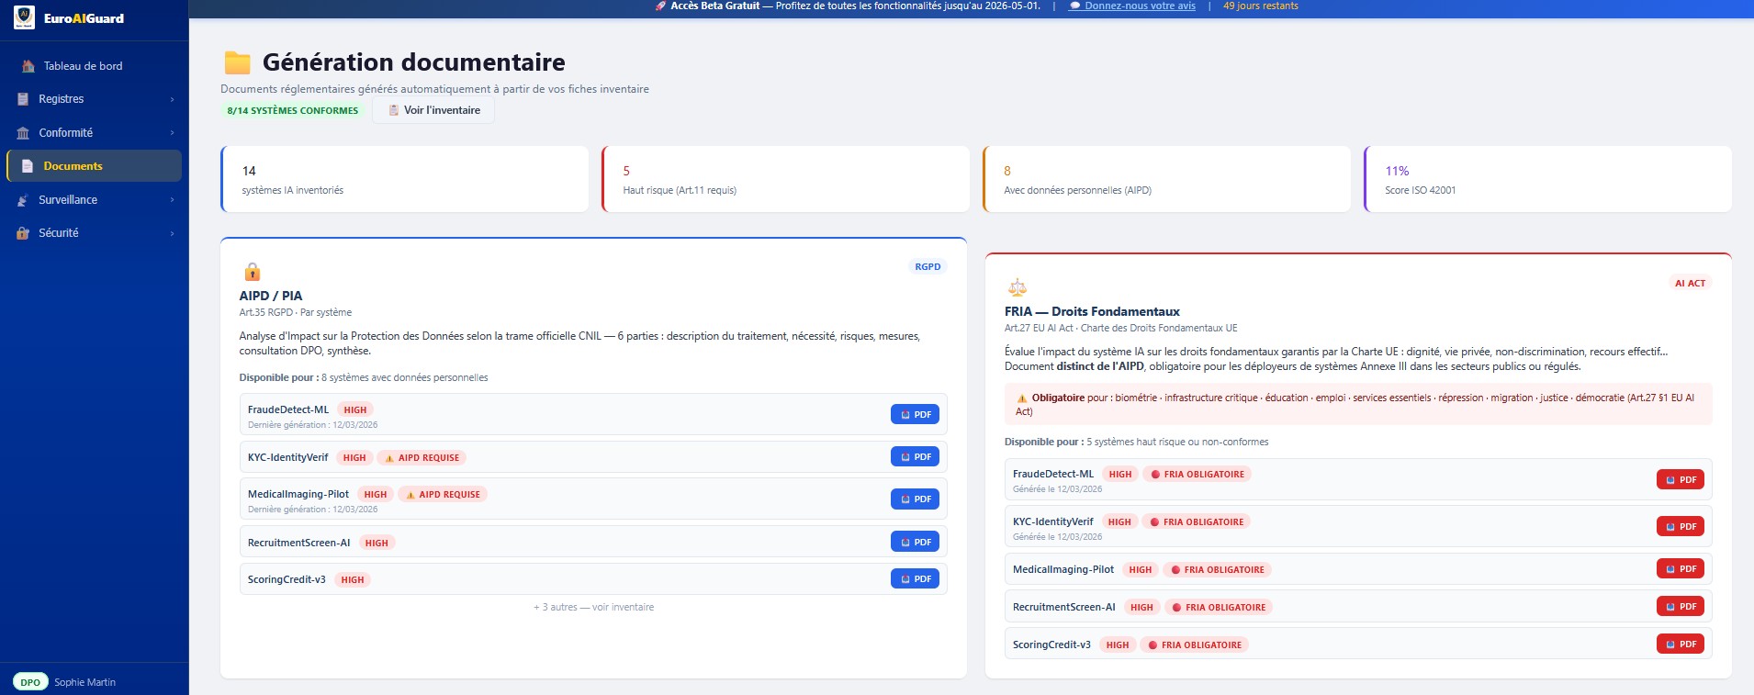Screen dimensions: 1754x695
Task: Click 'FraudeDetect-ML' name in AIPD list
Action: [x=288, y=410]
